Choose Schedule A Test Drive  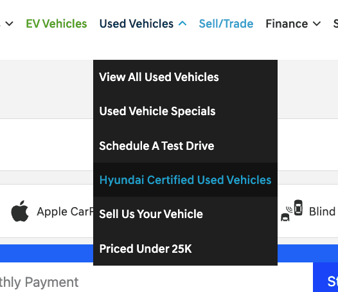pyautogui.click(x=185, y=145)
